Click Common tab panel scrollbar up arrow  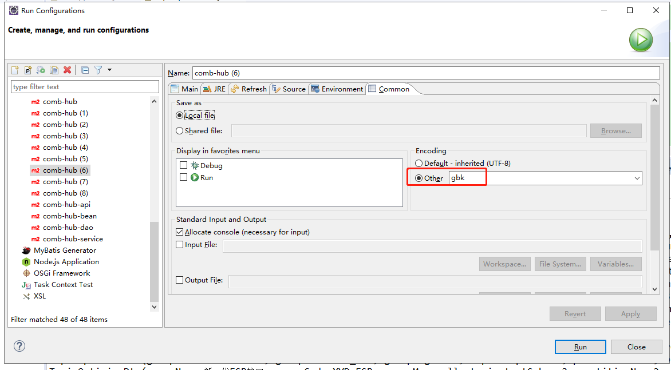point(654,101)
